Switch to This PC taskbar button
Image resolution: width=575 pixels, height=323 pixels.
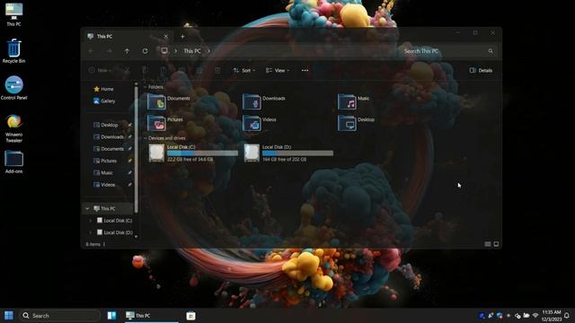(151, 315)
